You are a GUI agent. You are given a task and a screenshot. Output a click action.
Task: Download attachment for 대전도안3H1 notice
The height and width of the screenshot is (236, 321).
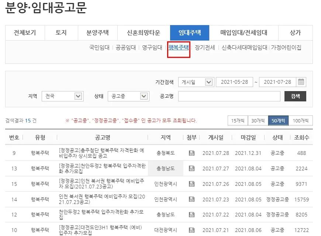coord(191,230)
